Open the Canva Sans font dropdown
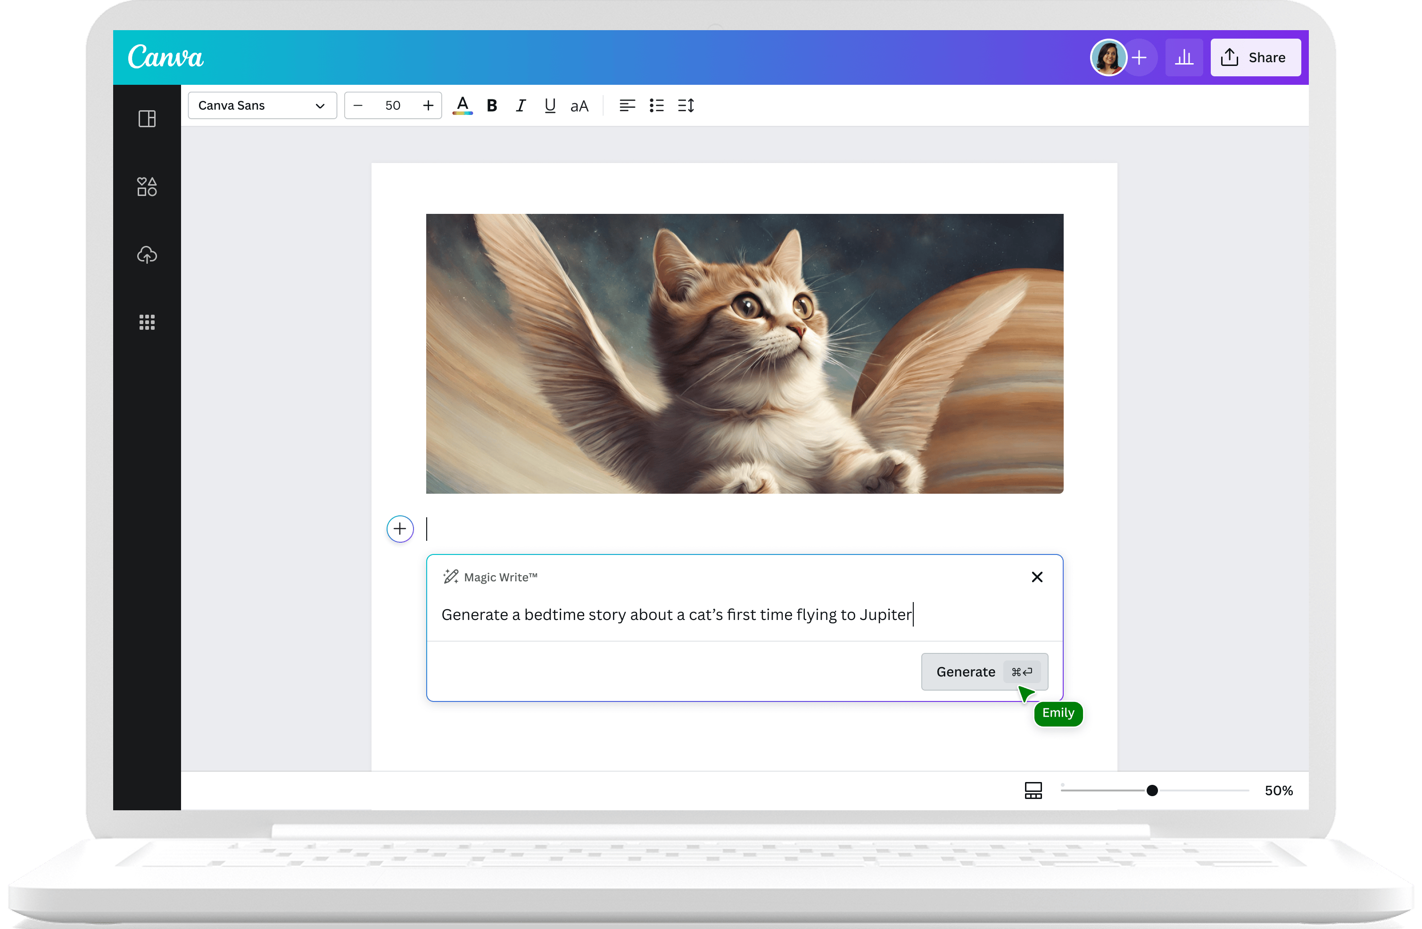 click(262, 105)
